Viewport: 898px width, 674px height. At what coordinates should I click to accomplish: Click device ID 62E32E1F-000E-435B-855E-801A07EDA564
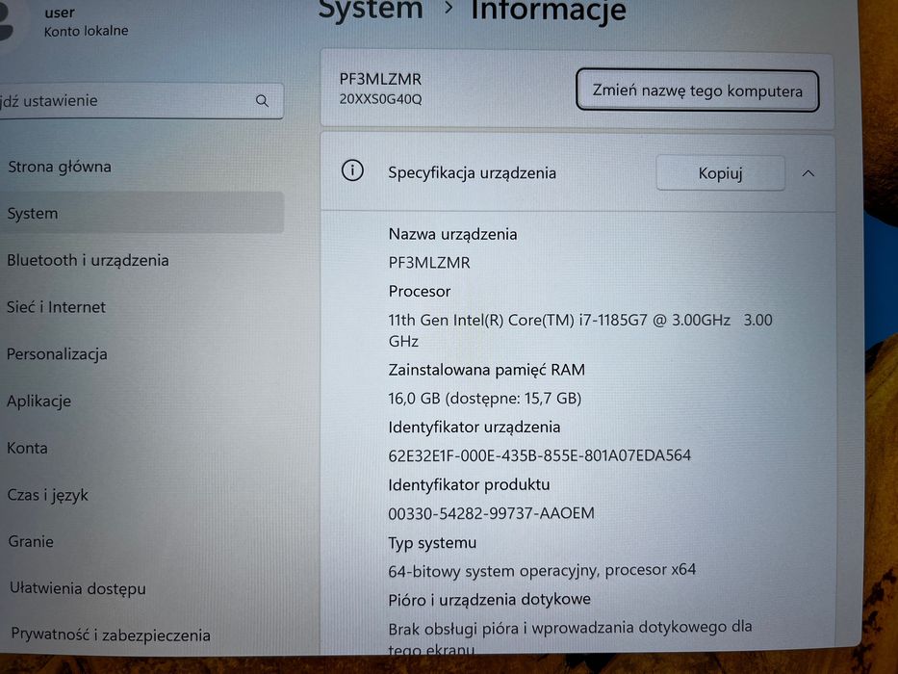(540, 455)
